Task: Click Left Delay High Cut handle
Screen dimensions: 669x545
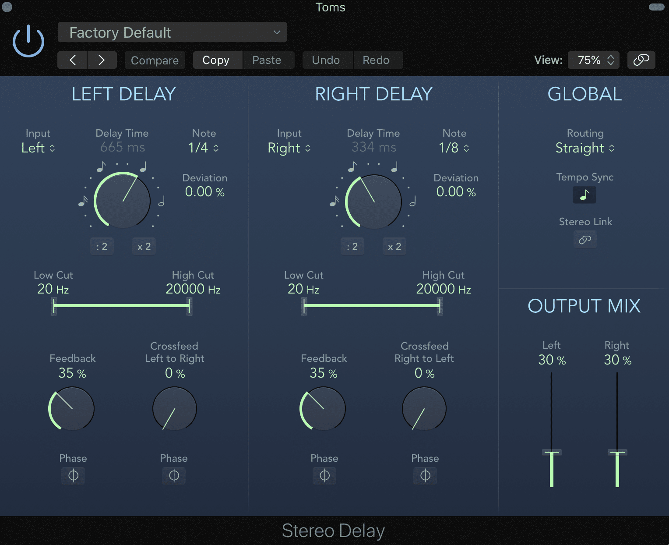Action: (189, 306)
